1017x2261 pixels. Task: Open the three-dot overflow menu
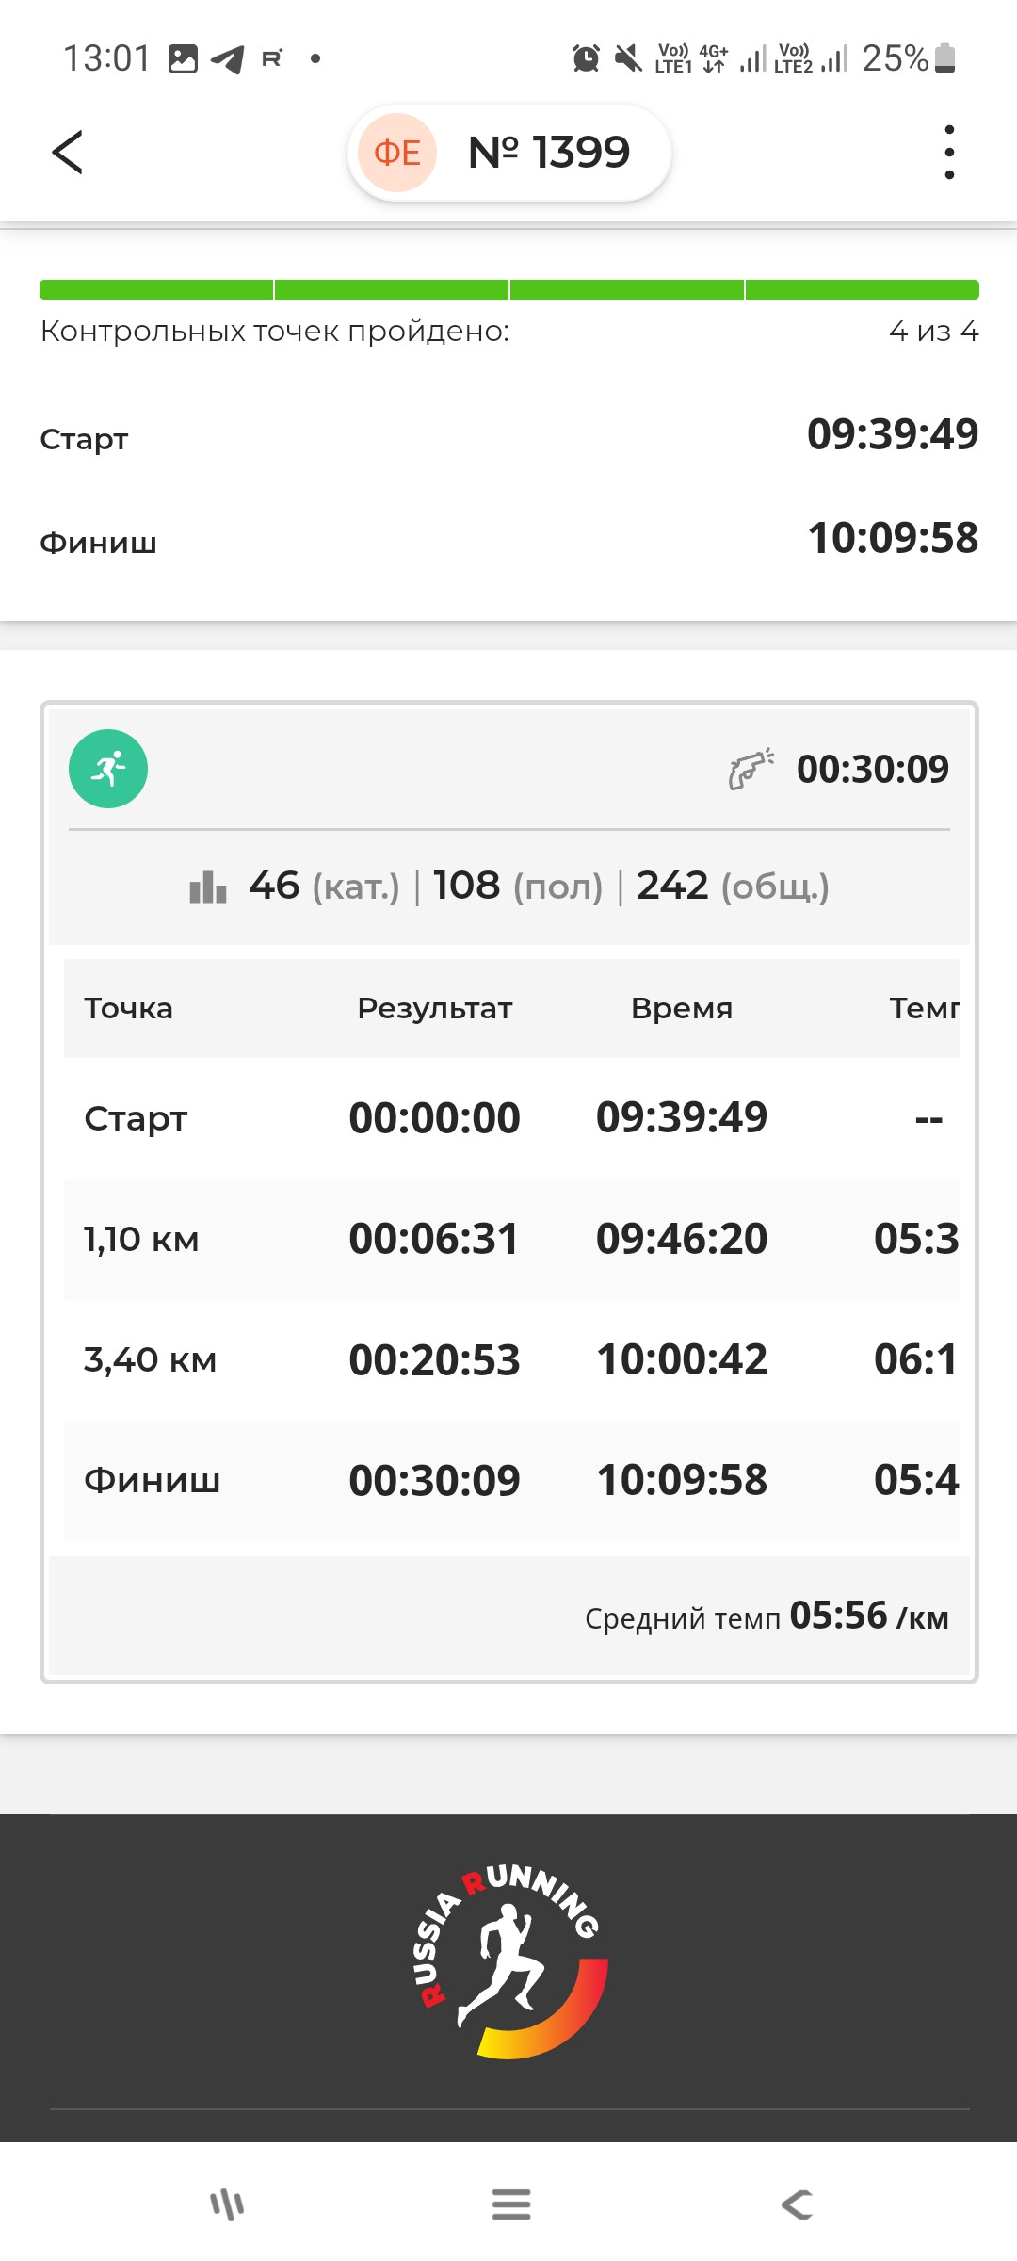[949, 152]
